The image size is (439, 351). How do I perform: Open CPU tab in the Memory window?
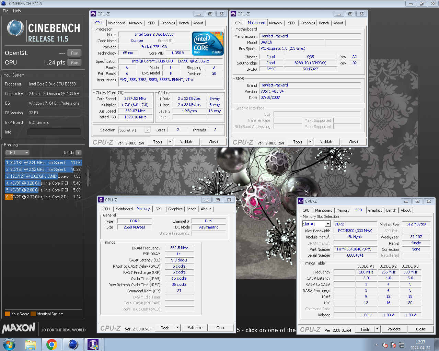point(106,209)
